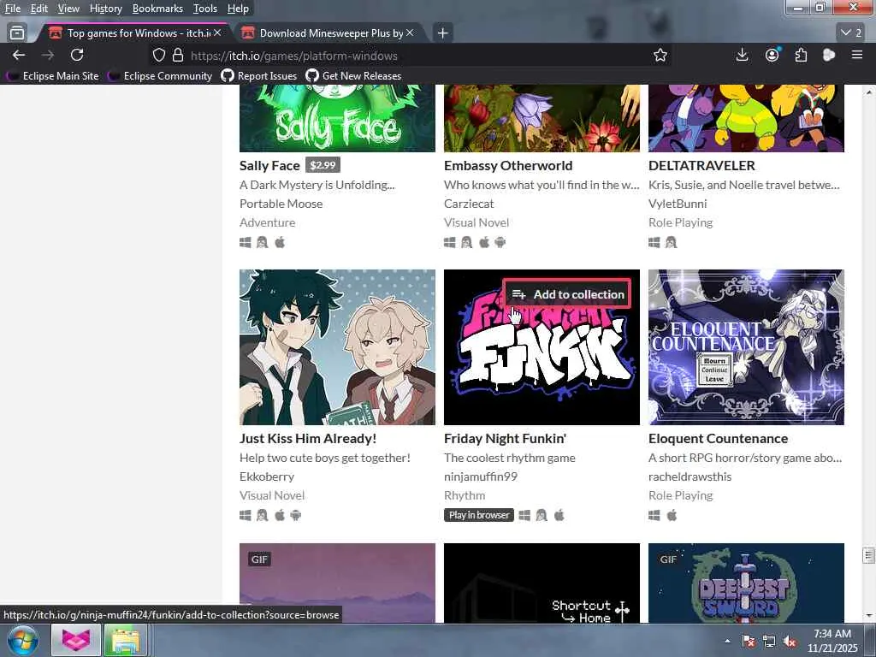Go back using browser back arrow
The height and width of the screenshot is (657, 876).
(19, 55)
